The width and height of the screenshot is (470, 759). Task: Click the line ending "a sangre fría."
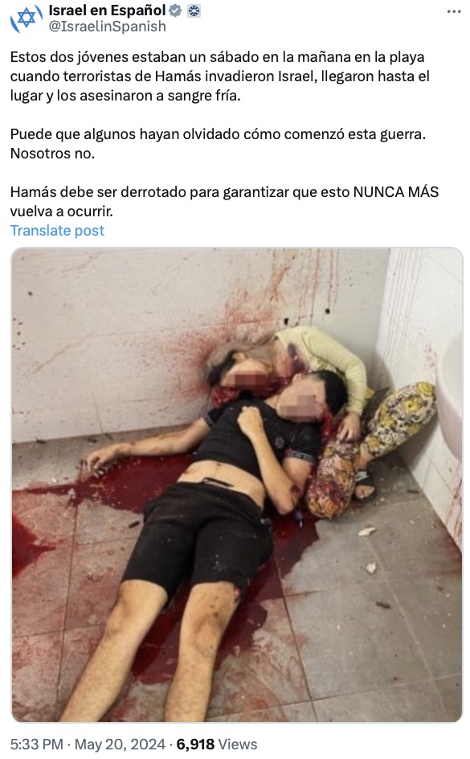125,96
